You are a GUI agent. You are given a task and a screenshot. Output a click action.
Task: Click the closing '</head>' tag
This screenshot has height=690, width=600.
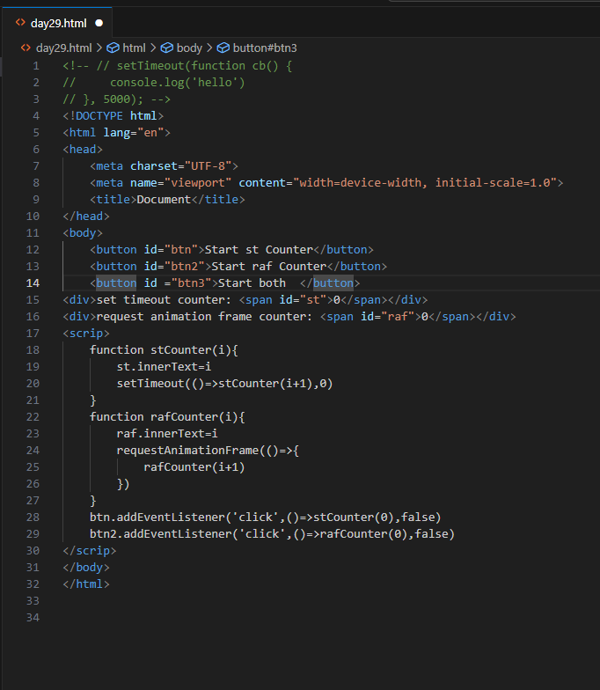tap(86, 217)
